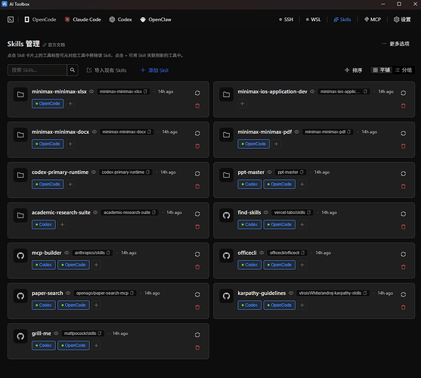Toggle eye icon for codex-primary-runtime
The width and height of the screenshot is (421, 378).
(94, 172)
